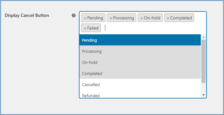Screen dimensions: 224x115
Task: Remove the Completed tag with its x icon
Action: click(168, 18)
